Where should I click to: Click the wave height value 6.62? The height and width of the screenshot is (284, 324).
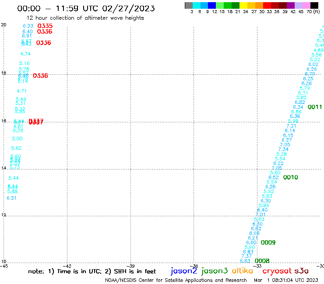tap(256, 229)
